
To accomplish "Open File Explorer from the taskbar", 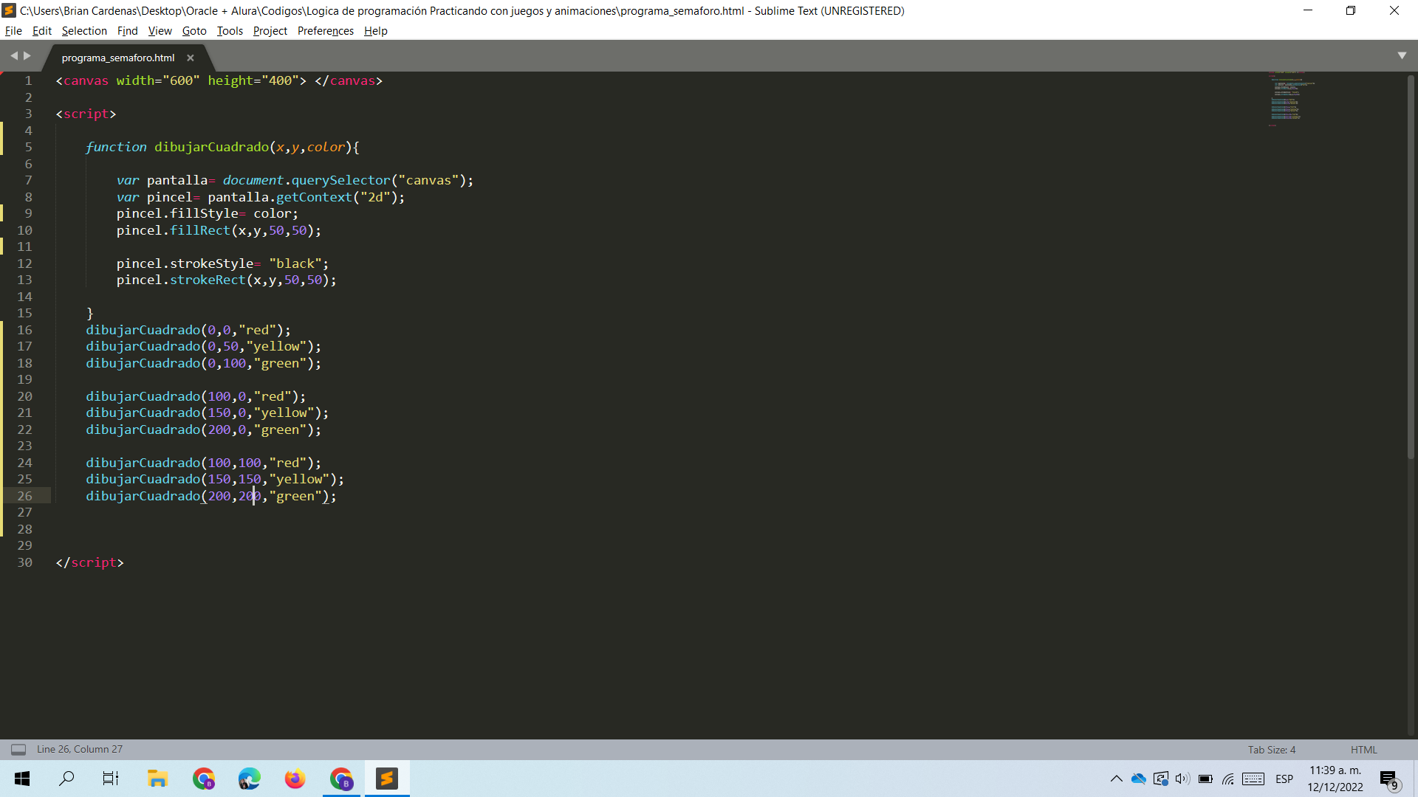I will (157, 779).
